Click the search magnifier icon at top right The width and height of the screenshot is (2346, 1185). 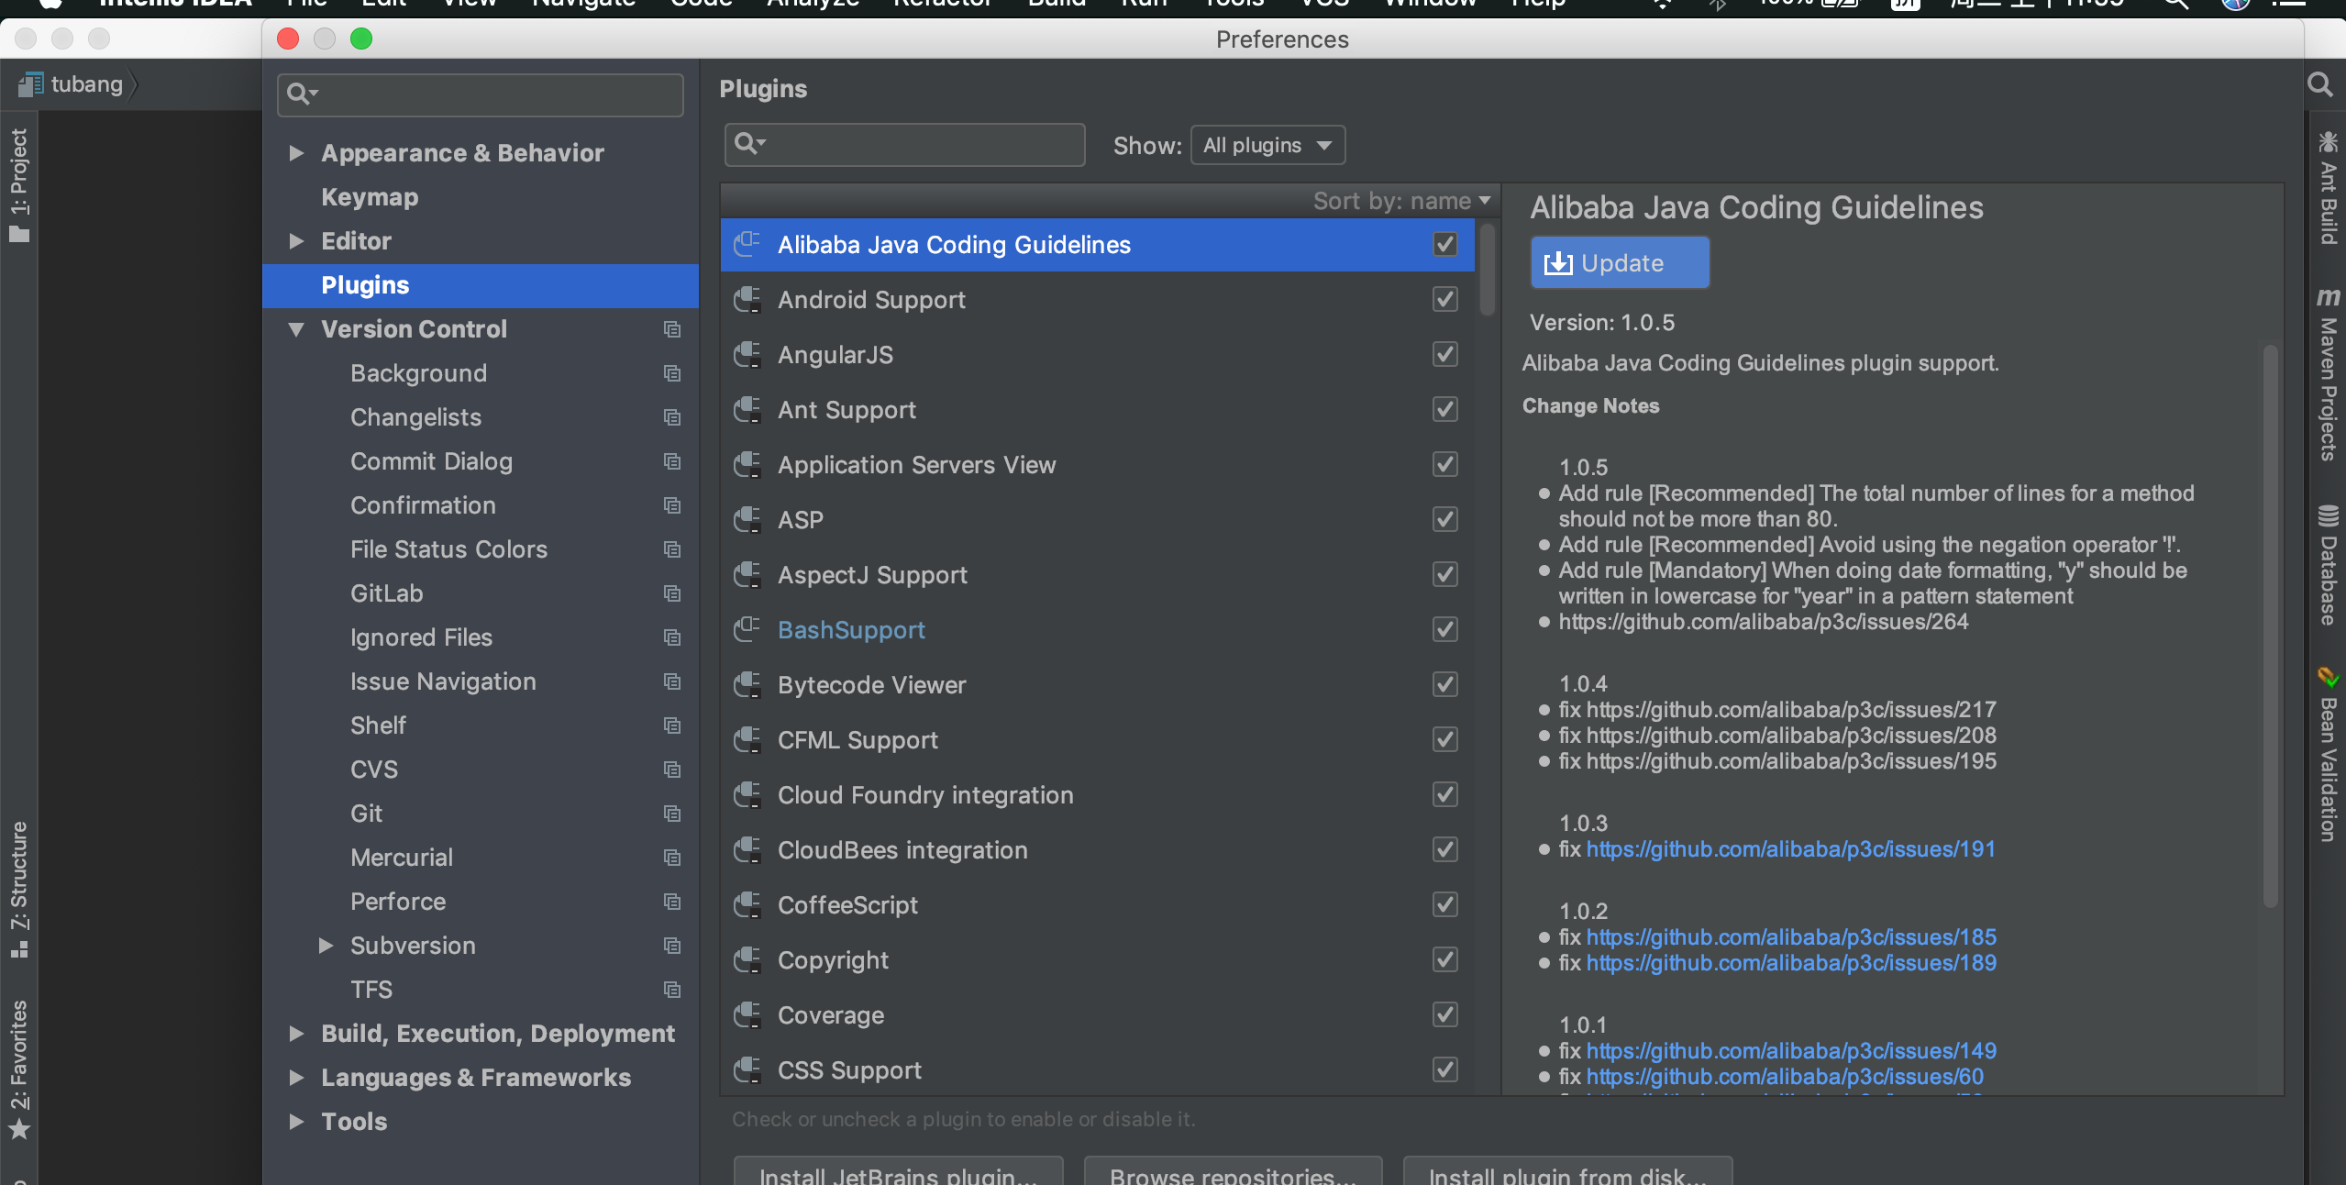[2320, 85]
